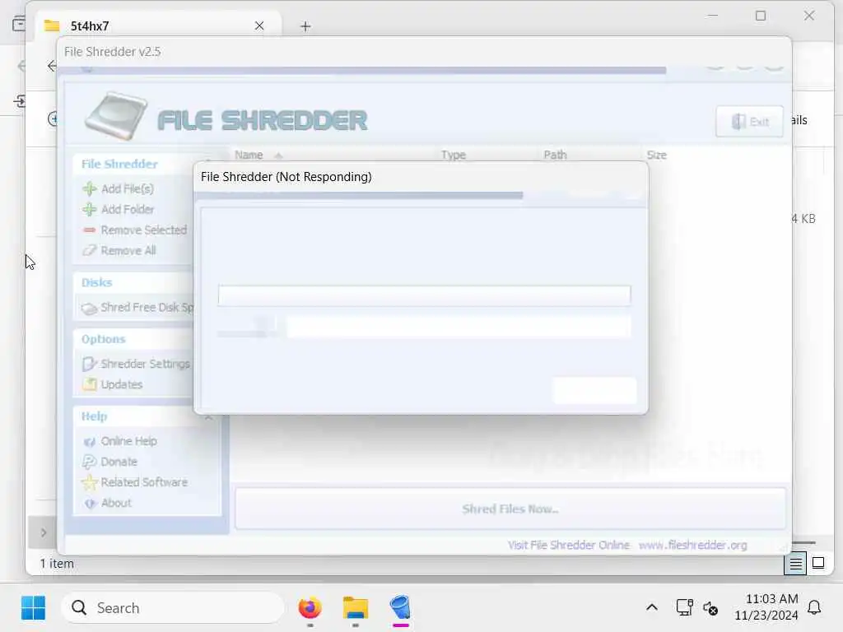Click the Disks section header
This screenshot has height=632, width=843.
click(x=97, y=283)
